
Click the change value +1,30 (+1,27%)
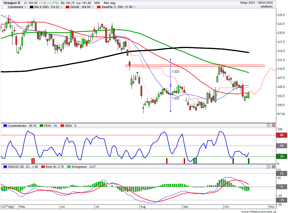49,3
